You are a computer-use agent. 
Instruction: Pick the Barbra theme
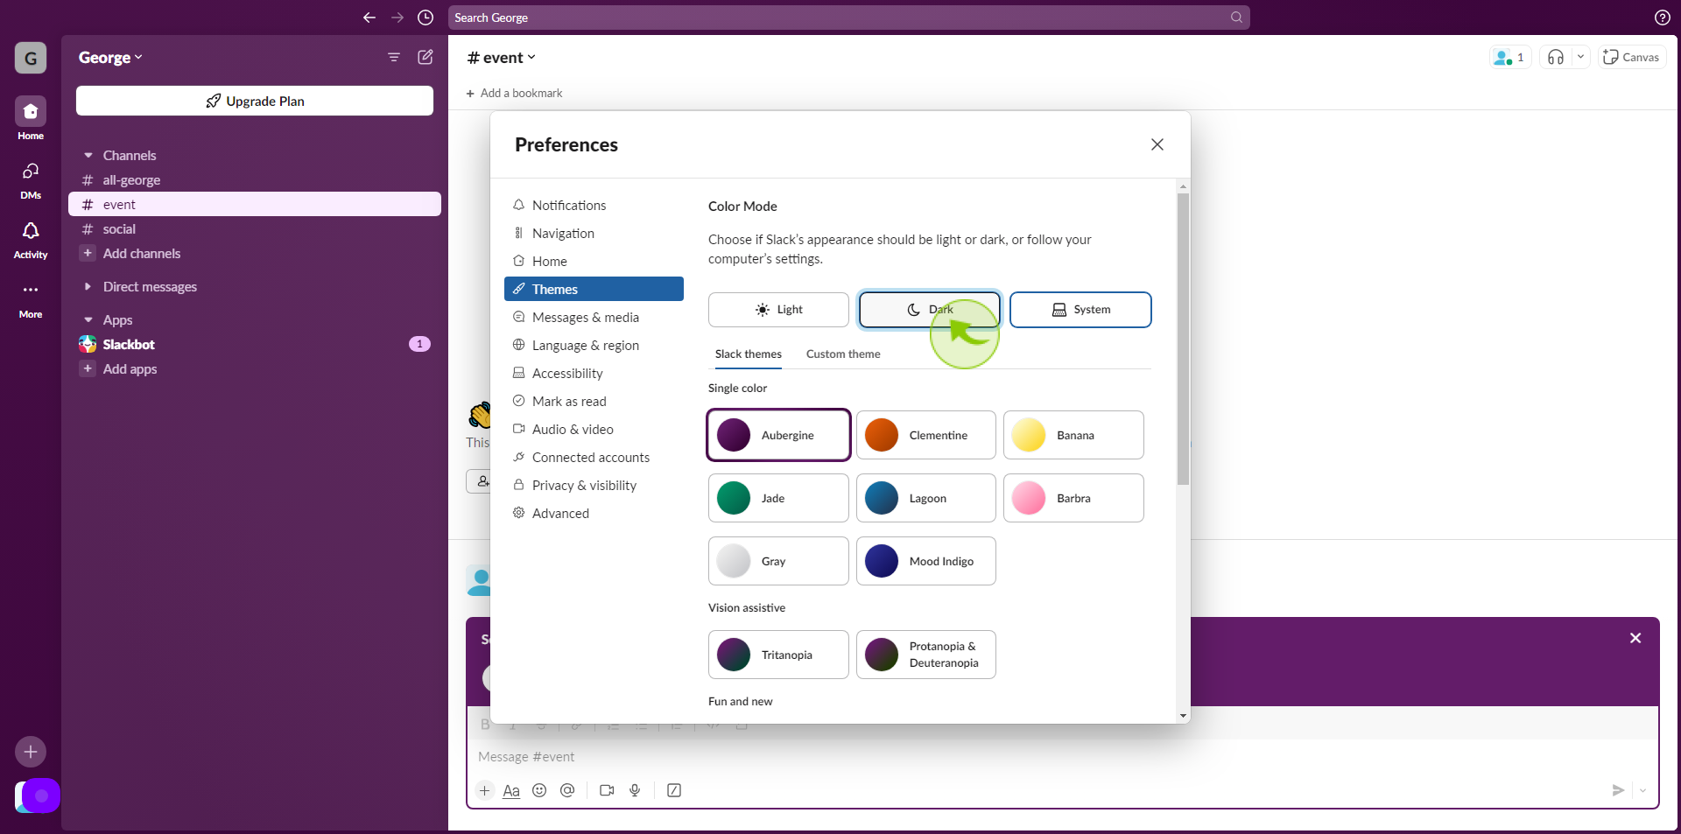[x=1073, y=498]
